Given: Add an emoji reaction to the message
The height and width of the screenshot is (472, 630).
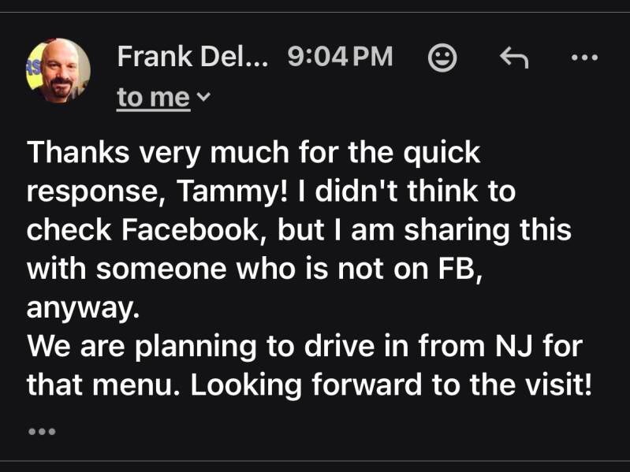Looking at the screenshot, I should pyautogui.click(x=442, y=58).
